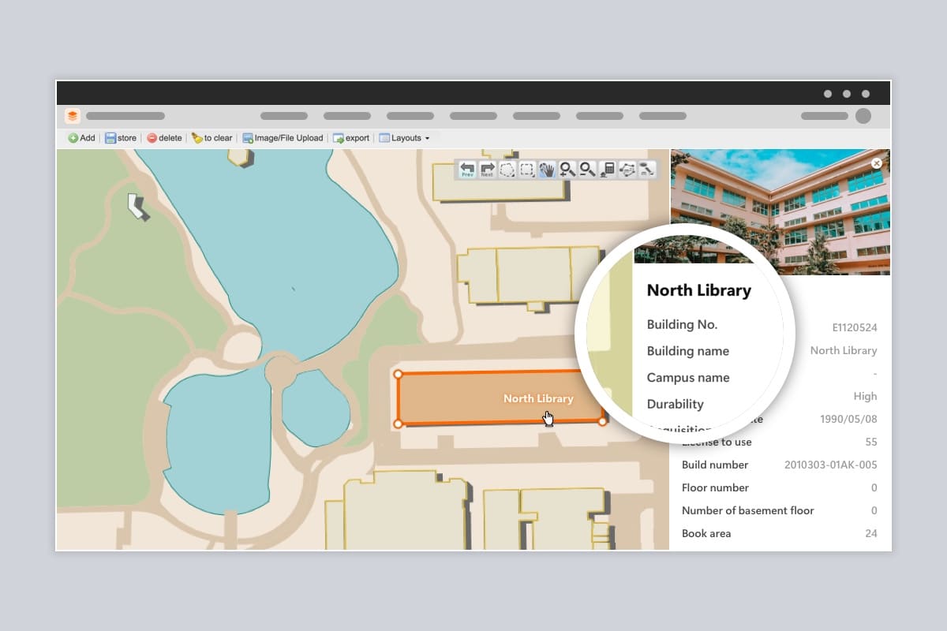Click the Book area value 24

click(871, 533)
